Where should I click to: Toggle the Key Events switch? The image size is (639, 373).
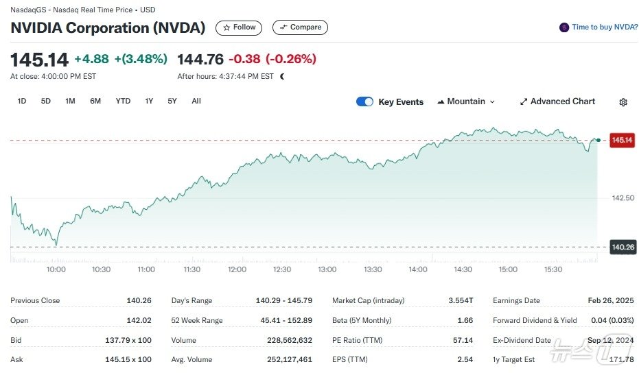coord(364,102)
